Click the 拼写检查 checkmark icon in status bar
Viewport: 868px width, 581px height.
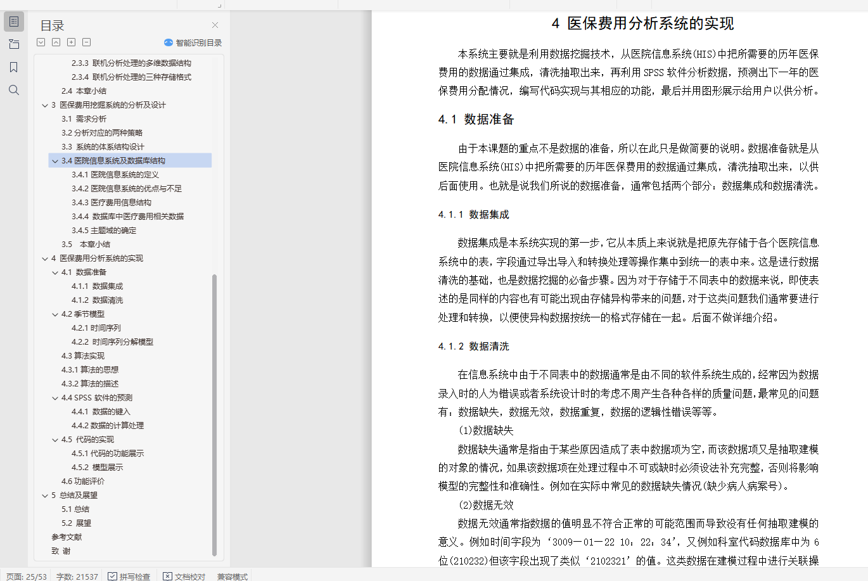[112, 576]
